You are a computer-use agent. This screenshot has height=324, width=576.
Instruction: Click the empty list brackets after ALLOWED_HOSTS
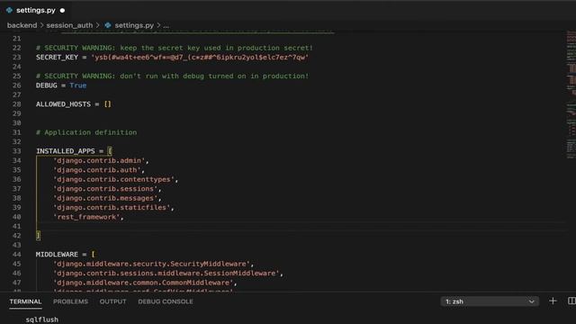[x=108, y=104]
